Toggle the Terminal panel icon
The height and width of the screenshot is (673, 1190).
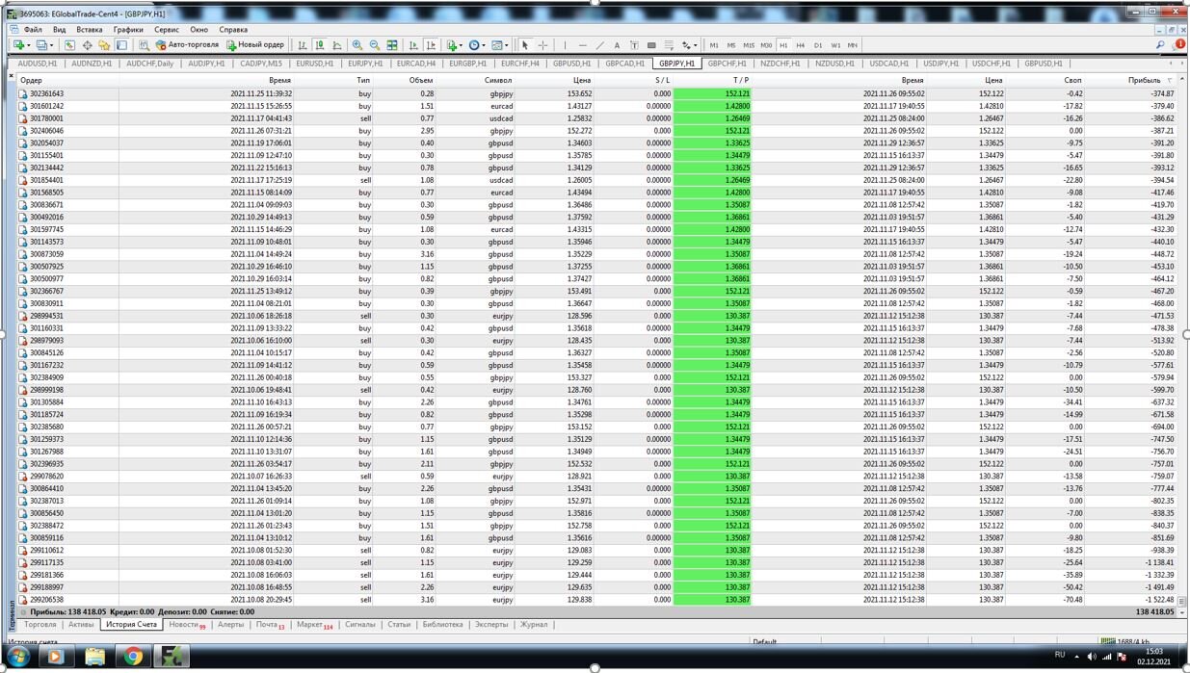[121, 45]
